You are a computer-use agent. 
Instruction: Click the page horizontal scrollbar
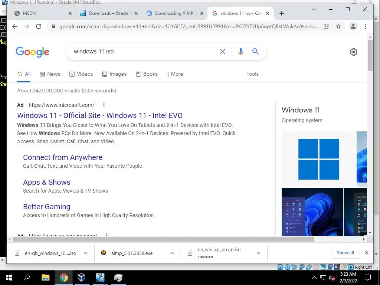[x=164, y=239]
